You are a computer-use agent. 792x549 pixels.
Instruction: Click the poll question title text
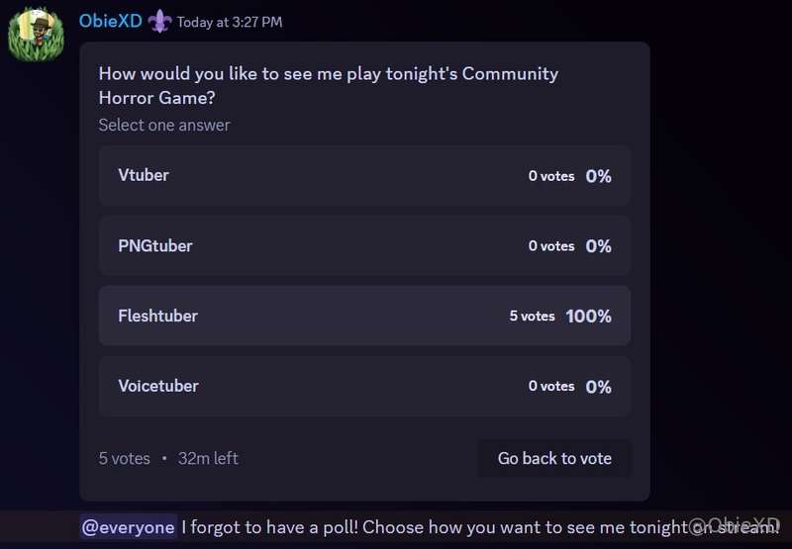tap(329, 85)
